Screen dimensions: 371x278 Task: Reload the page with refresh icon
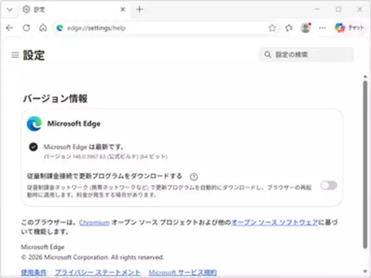pos(27,28)
